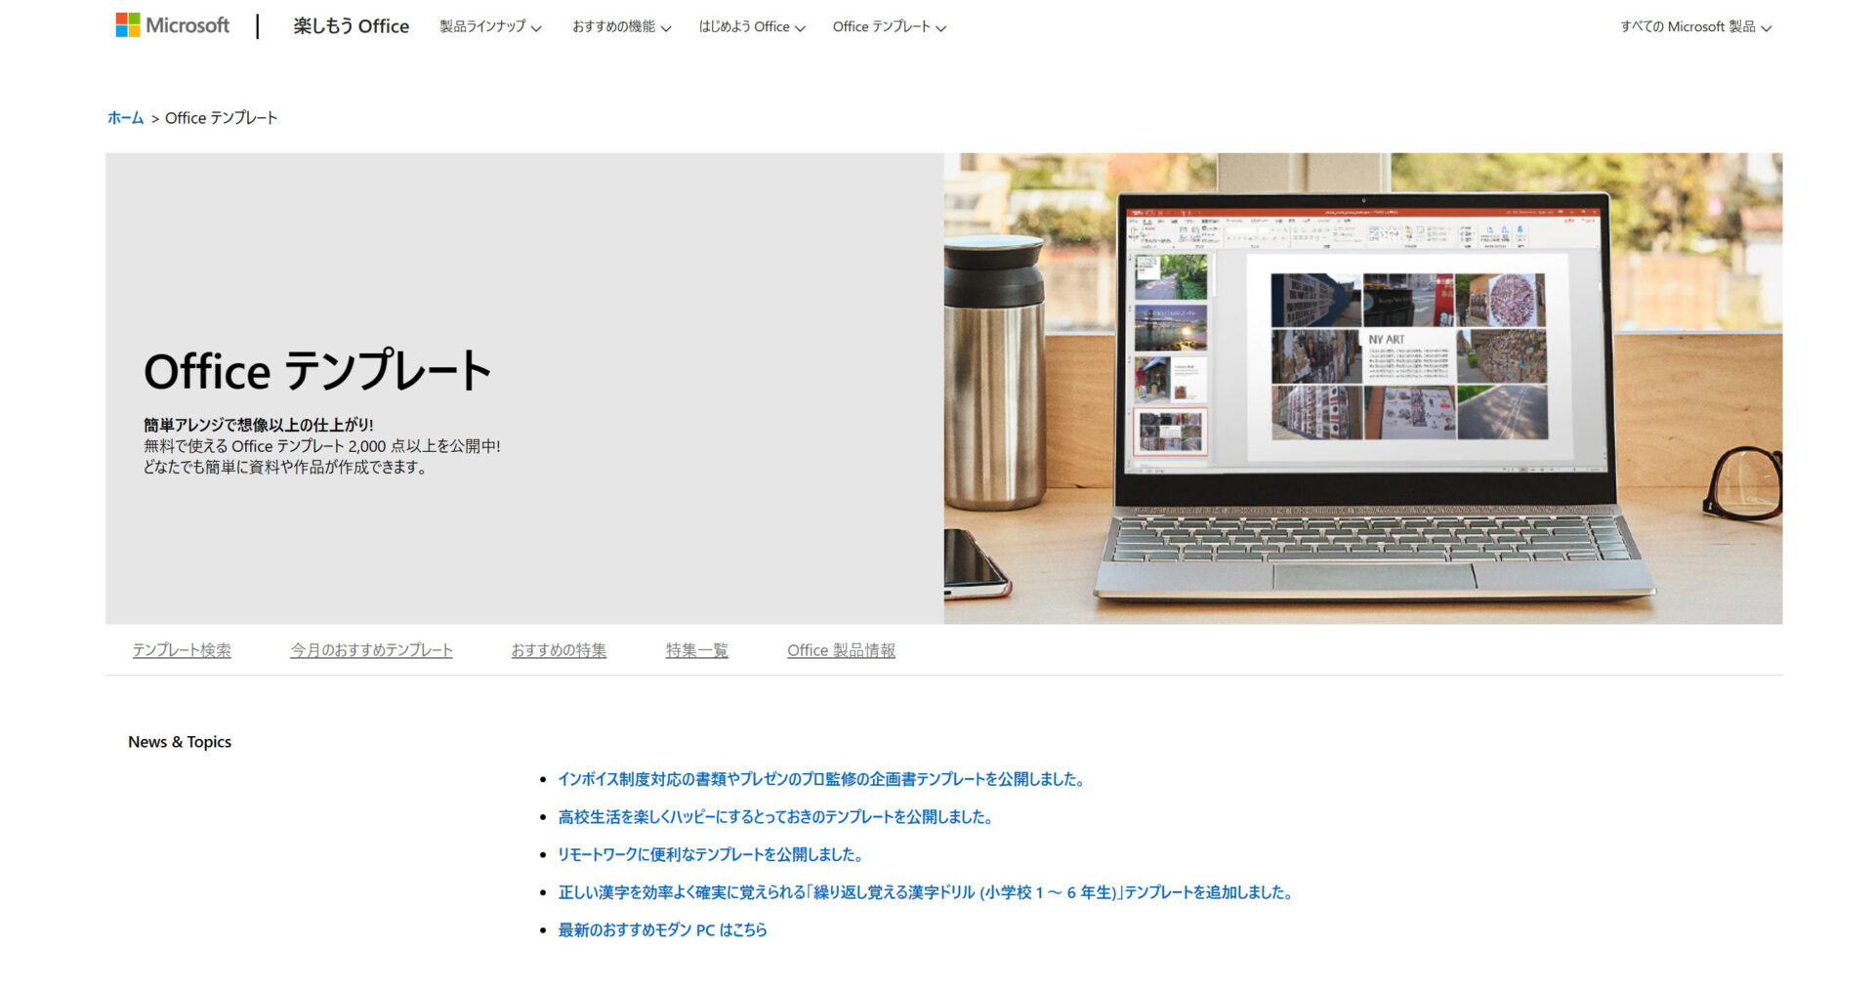Screen dimensions: 1875x989
Task: Select 楽しもう Office in the header
Action: [350, 26]
